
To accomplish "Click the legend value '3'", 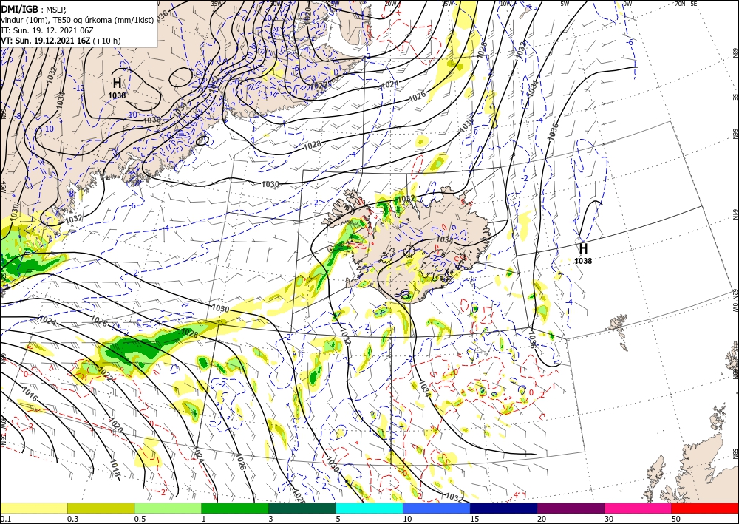I will click(271, 519).
